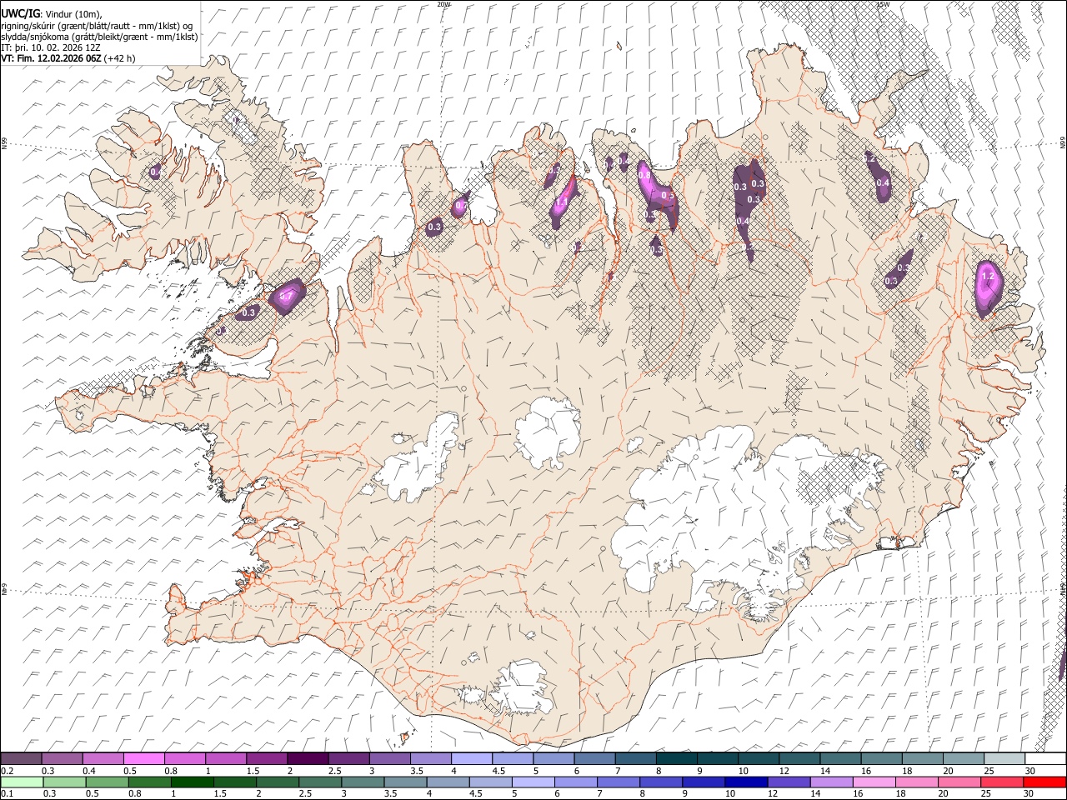The image size is (1067, 800).
Task: Click the "rigning/skúrir (grænt/blátt/rautt - mm/1klst)" line
Action: (97, 25)
